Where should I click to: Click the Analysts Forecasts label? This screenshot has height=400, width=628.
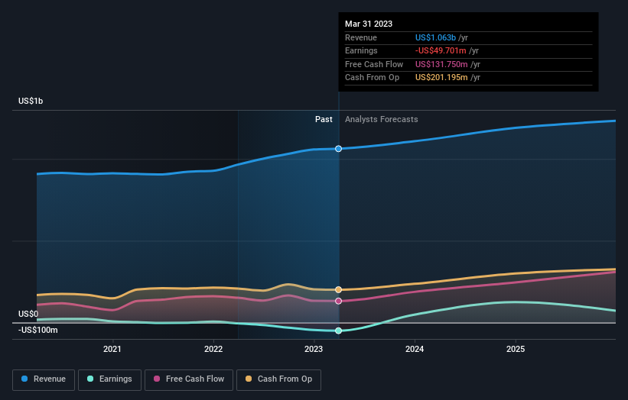[381, 119]
